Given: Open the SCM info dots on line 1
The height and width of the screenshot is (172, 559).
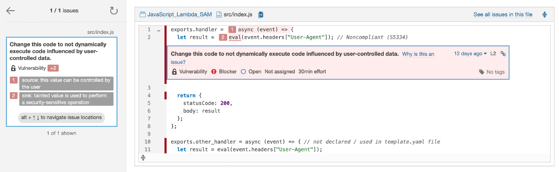Looking at the screenshot, I should click(159, 30).
